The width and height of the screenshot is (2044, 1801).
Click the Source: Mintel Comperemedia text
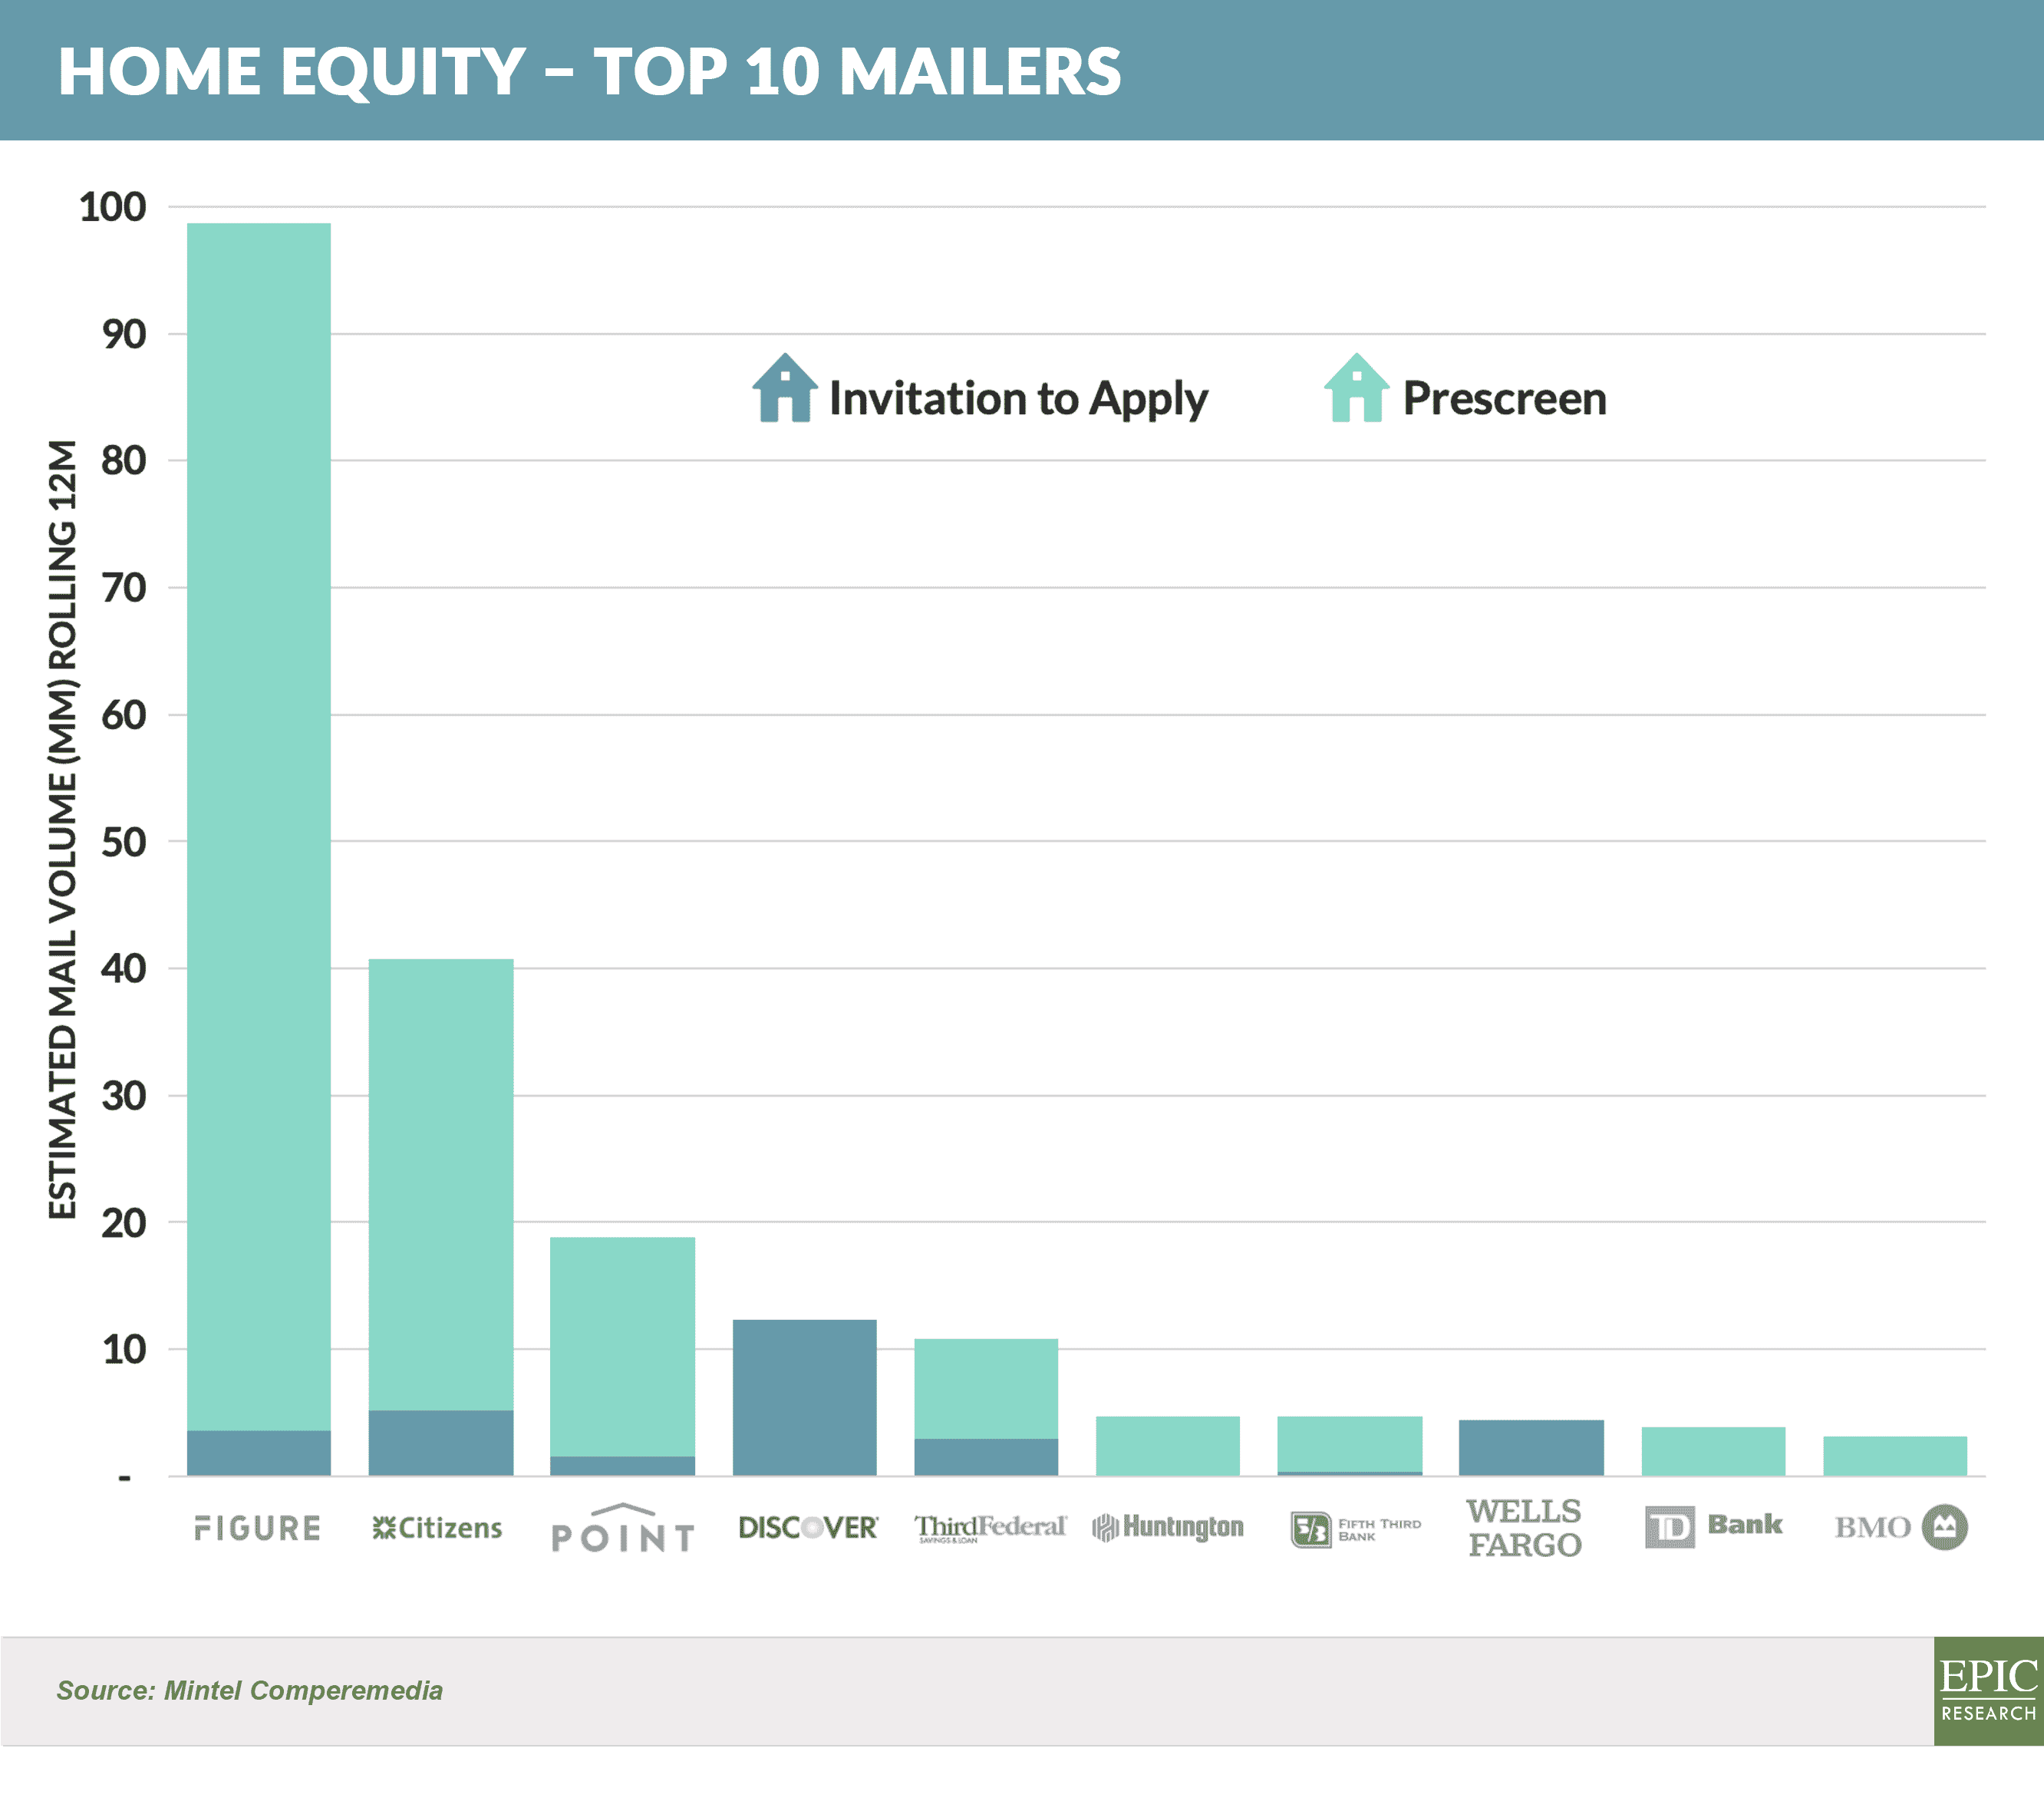(249, 1691)
